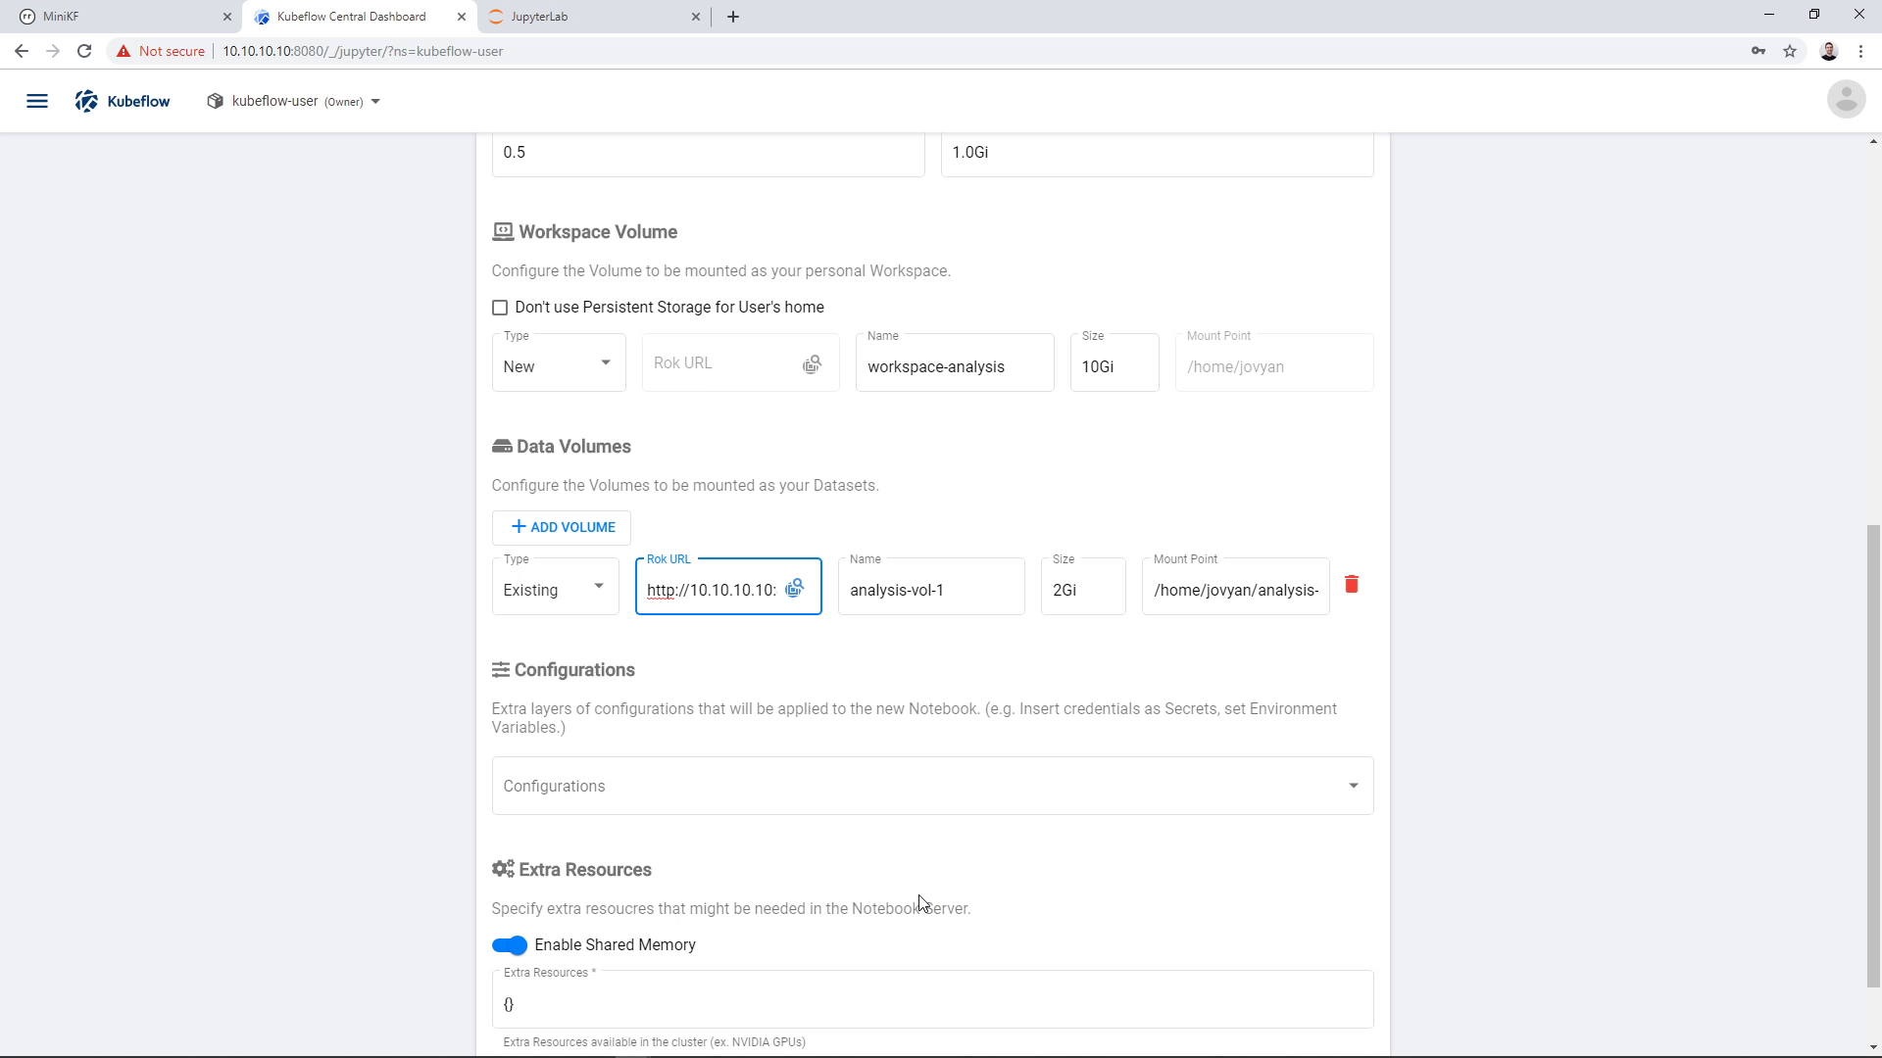The width and height of the screenshot is (1882, 1058).
Task: Edit the workspace-analysis name field
Action: click(955, 363)
